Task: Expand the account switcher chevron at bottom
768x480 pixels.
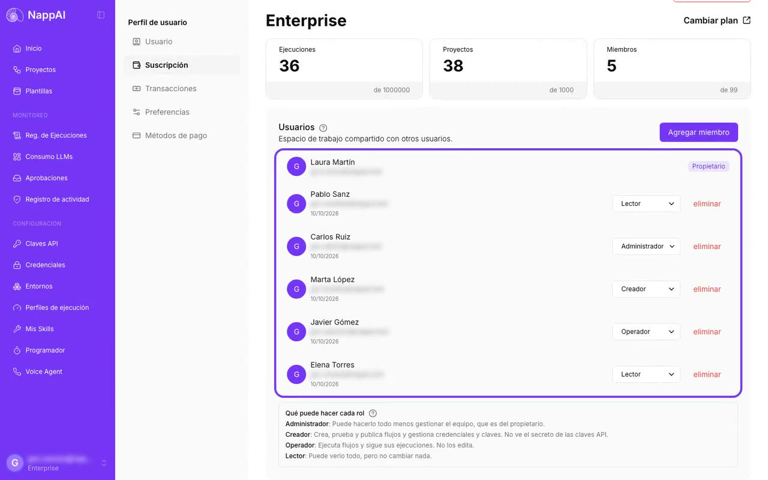Action: tap(103, 463)
